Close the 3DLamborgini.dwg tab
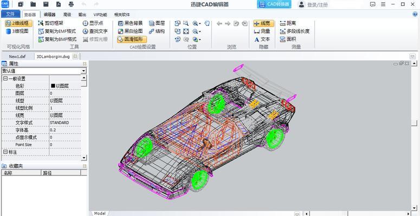This screenshot has height=216, width=420. [75, 56]
